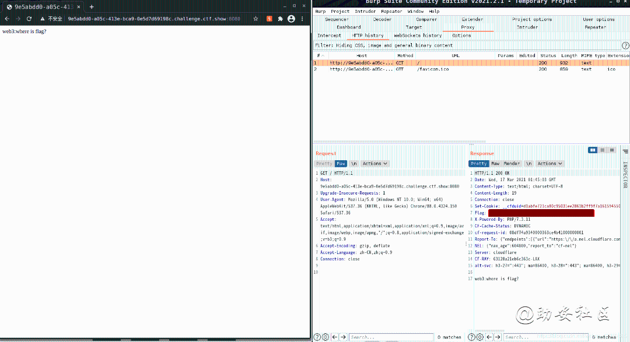The image size is (630, 342).
Task: Go to next response search match
Action: [498, 337]
